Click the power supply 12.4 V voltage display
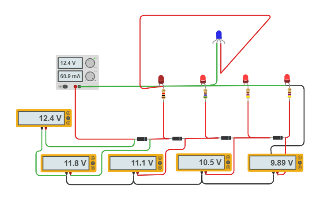This screenshot has height=200, width=320. point(70,63)
